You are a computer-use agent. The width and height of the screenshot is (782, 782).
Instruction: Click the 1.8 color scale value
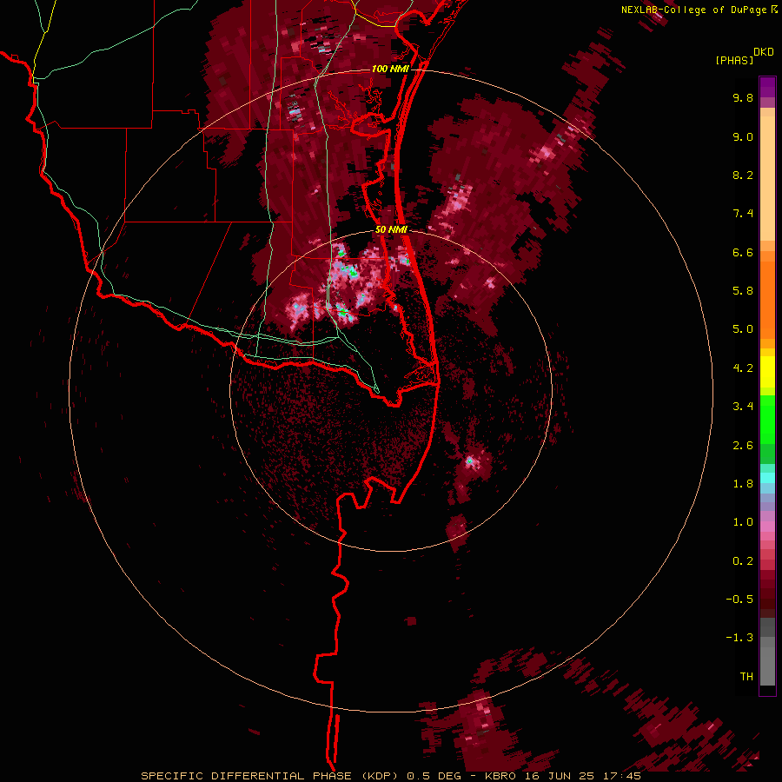743,484
